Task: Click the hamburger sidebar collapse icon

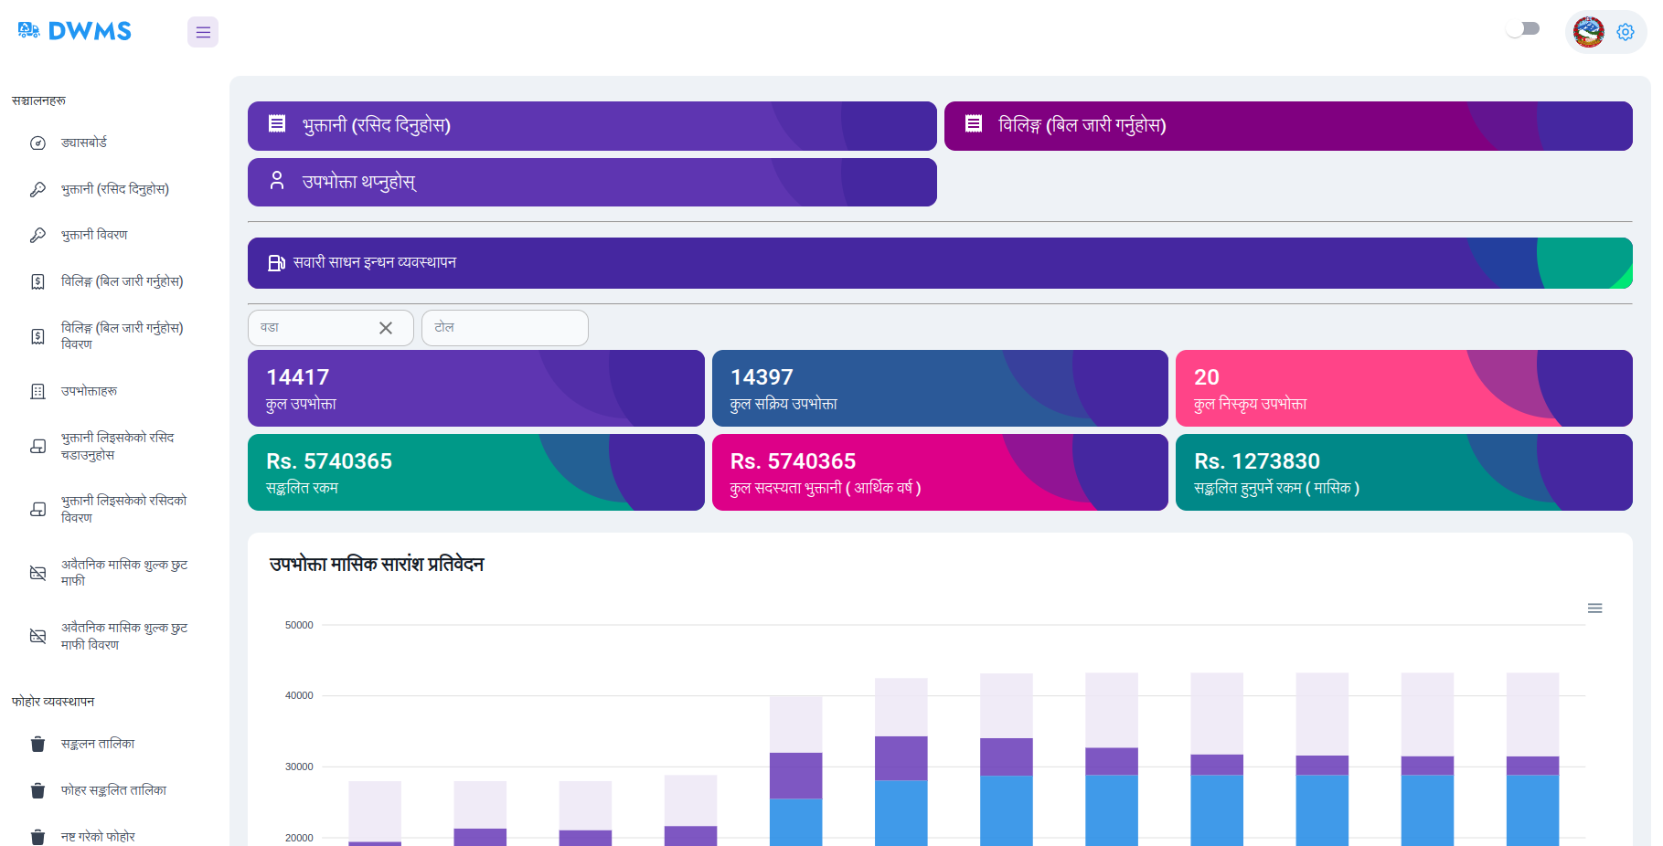Action: [x=203, y=32]
